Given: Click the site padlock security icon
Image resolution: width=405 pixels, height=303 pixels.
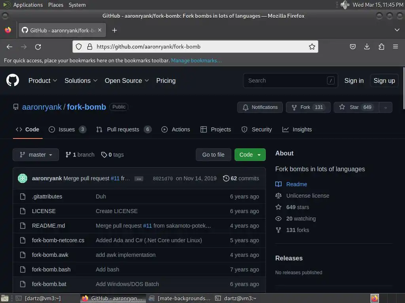Looking at the screenshot, I should 90,47.
